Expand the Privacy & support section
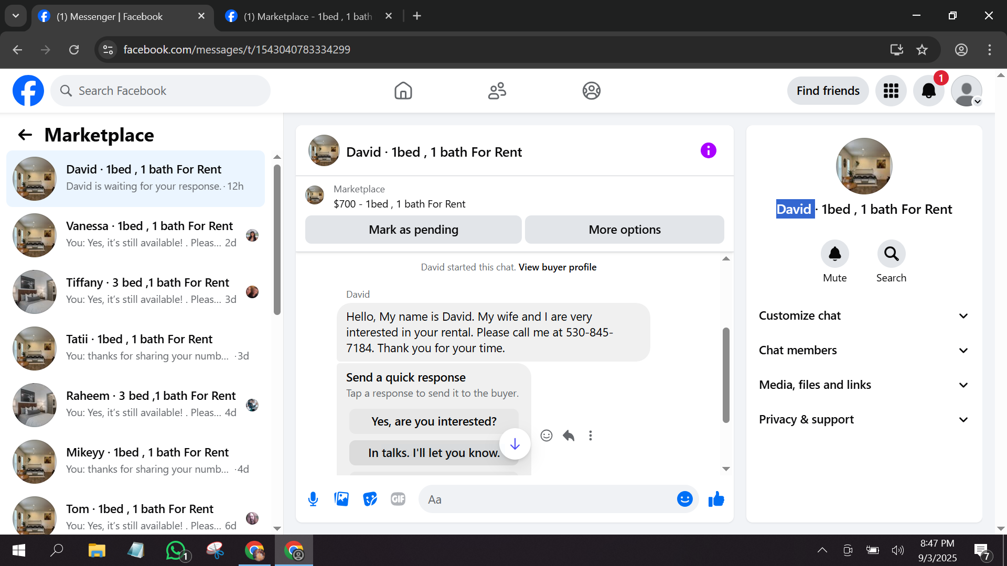 point(864,419)
